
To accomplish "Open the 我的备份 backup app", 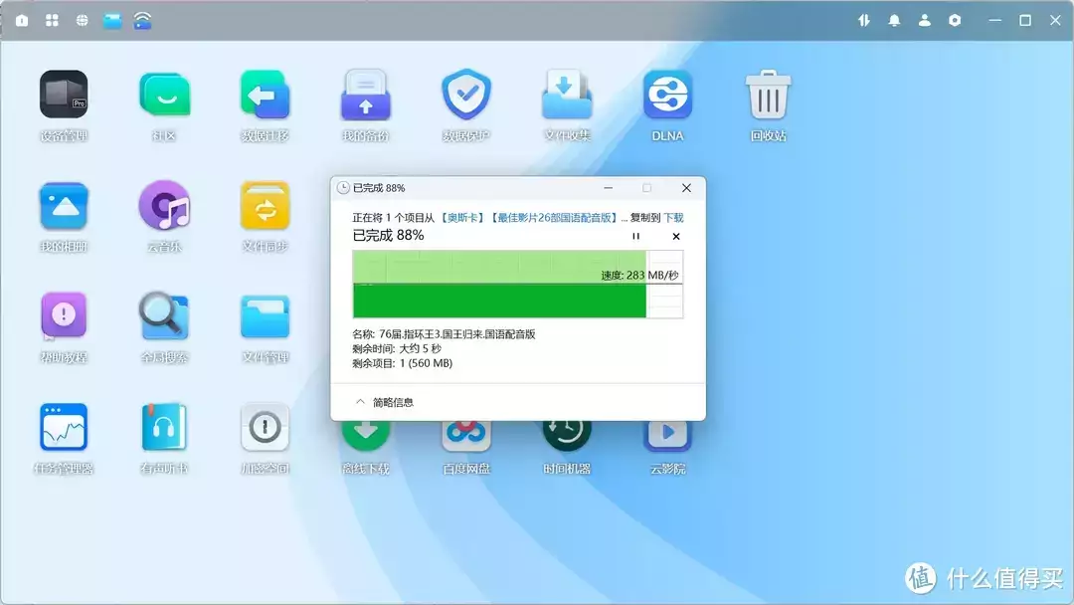I will tap(366, 95).
